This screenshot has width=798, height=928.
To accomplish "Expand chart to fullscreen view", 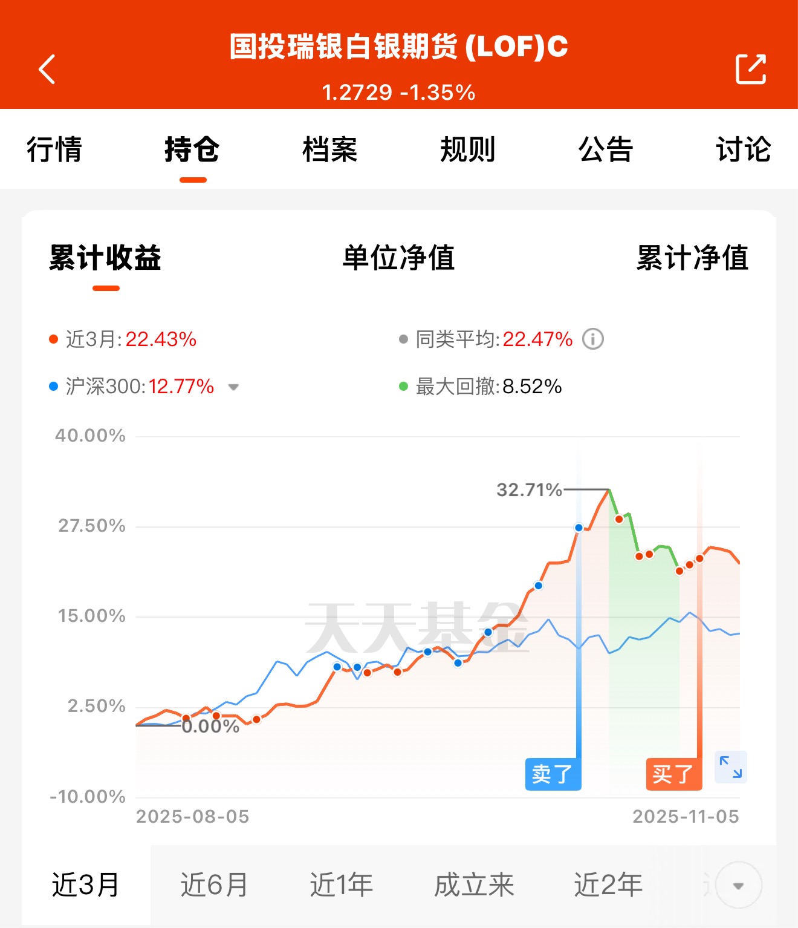I will pos(730,767).
